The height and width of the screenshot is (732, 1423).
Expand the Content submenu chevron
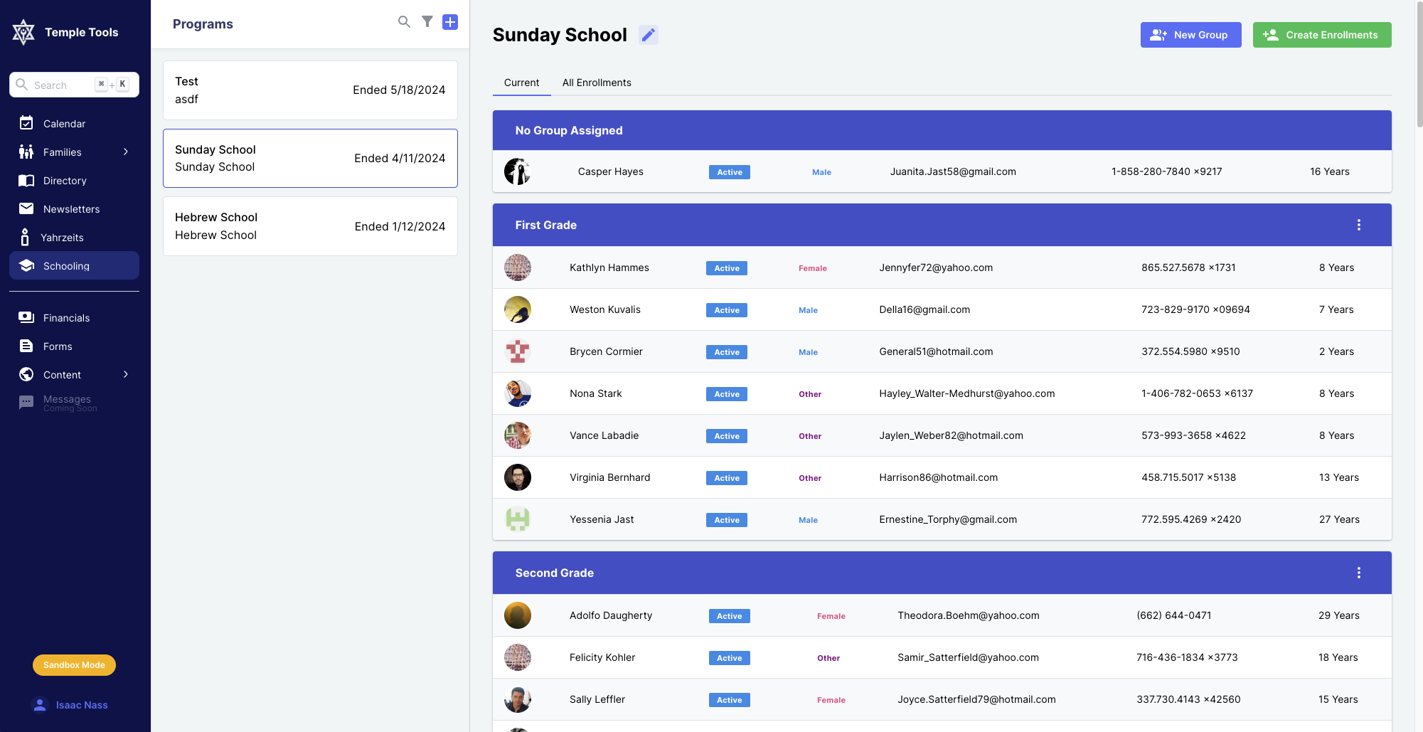[126, 375]
